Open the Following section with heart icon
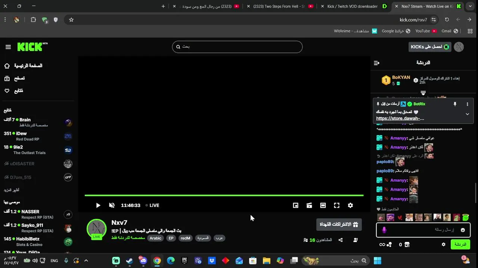The image size is (478, 268). [x=13, y=91]
